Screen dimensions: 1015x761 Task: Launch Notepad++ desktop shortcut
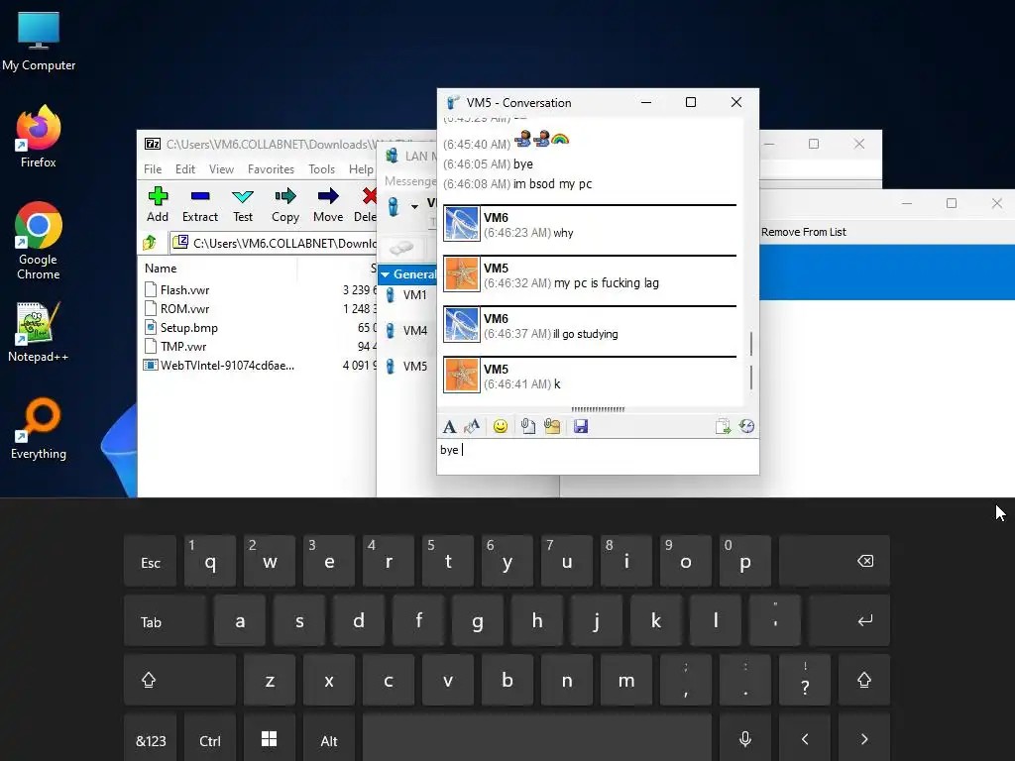39,332
